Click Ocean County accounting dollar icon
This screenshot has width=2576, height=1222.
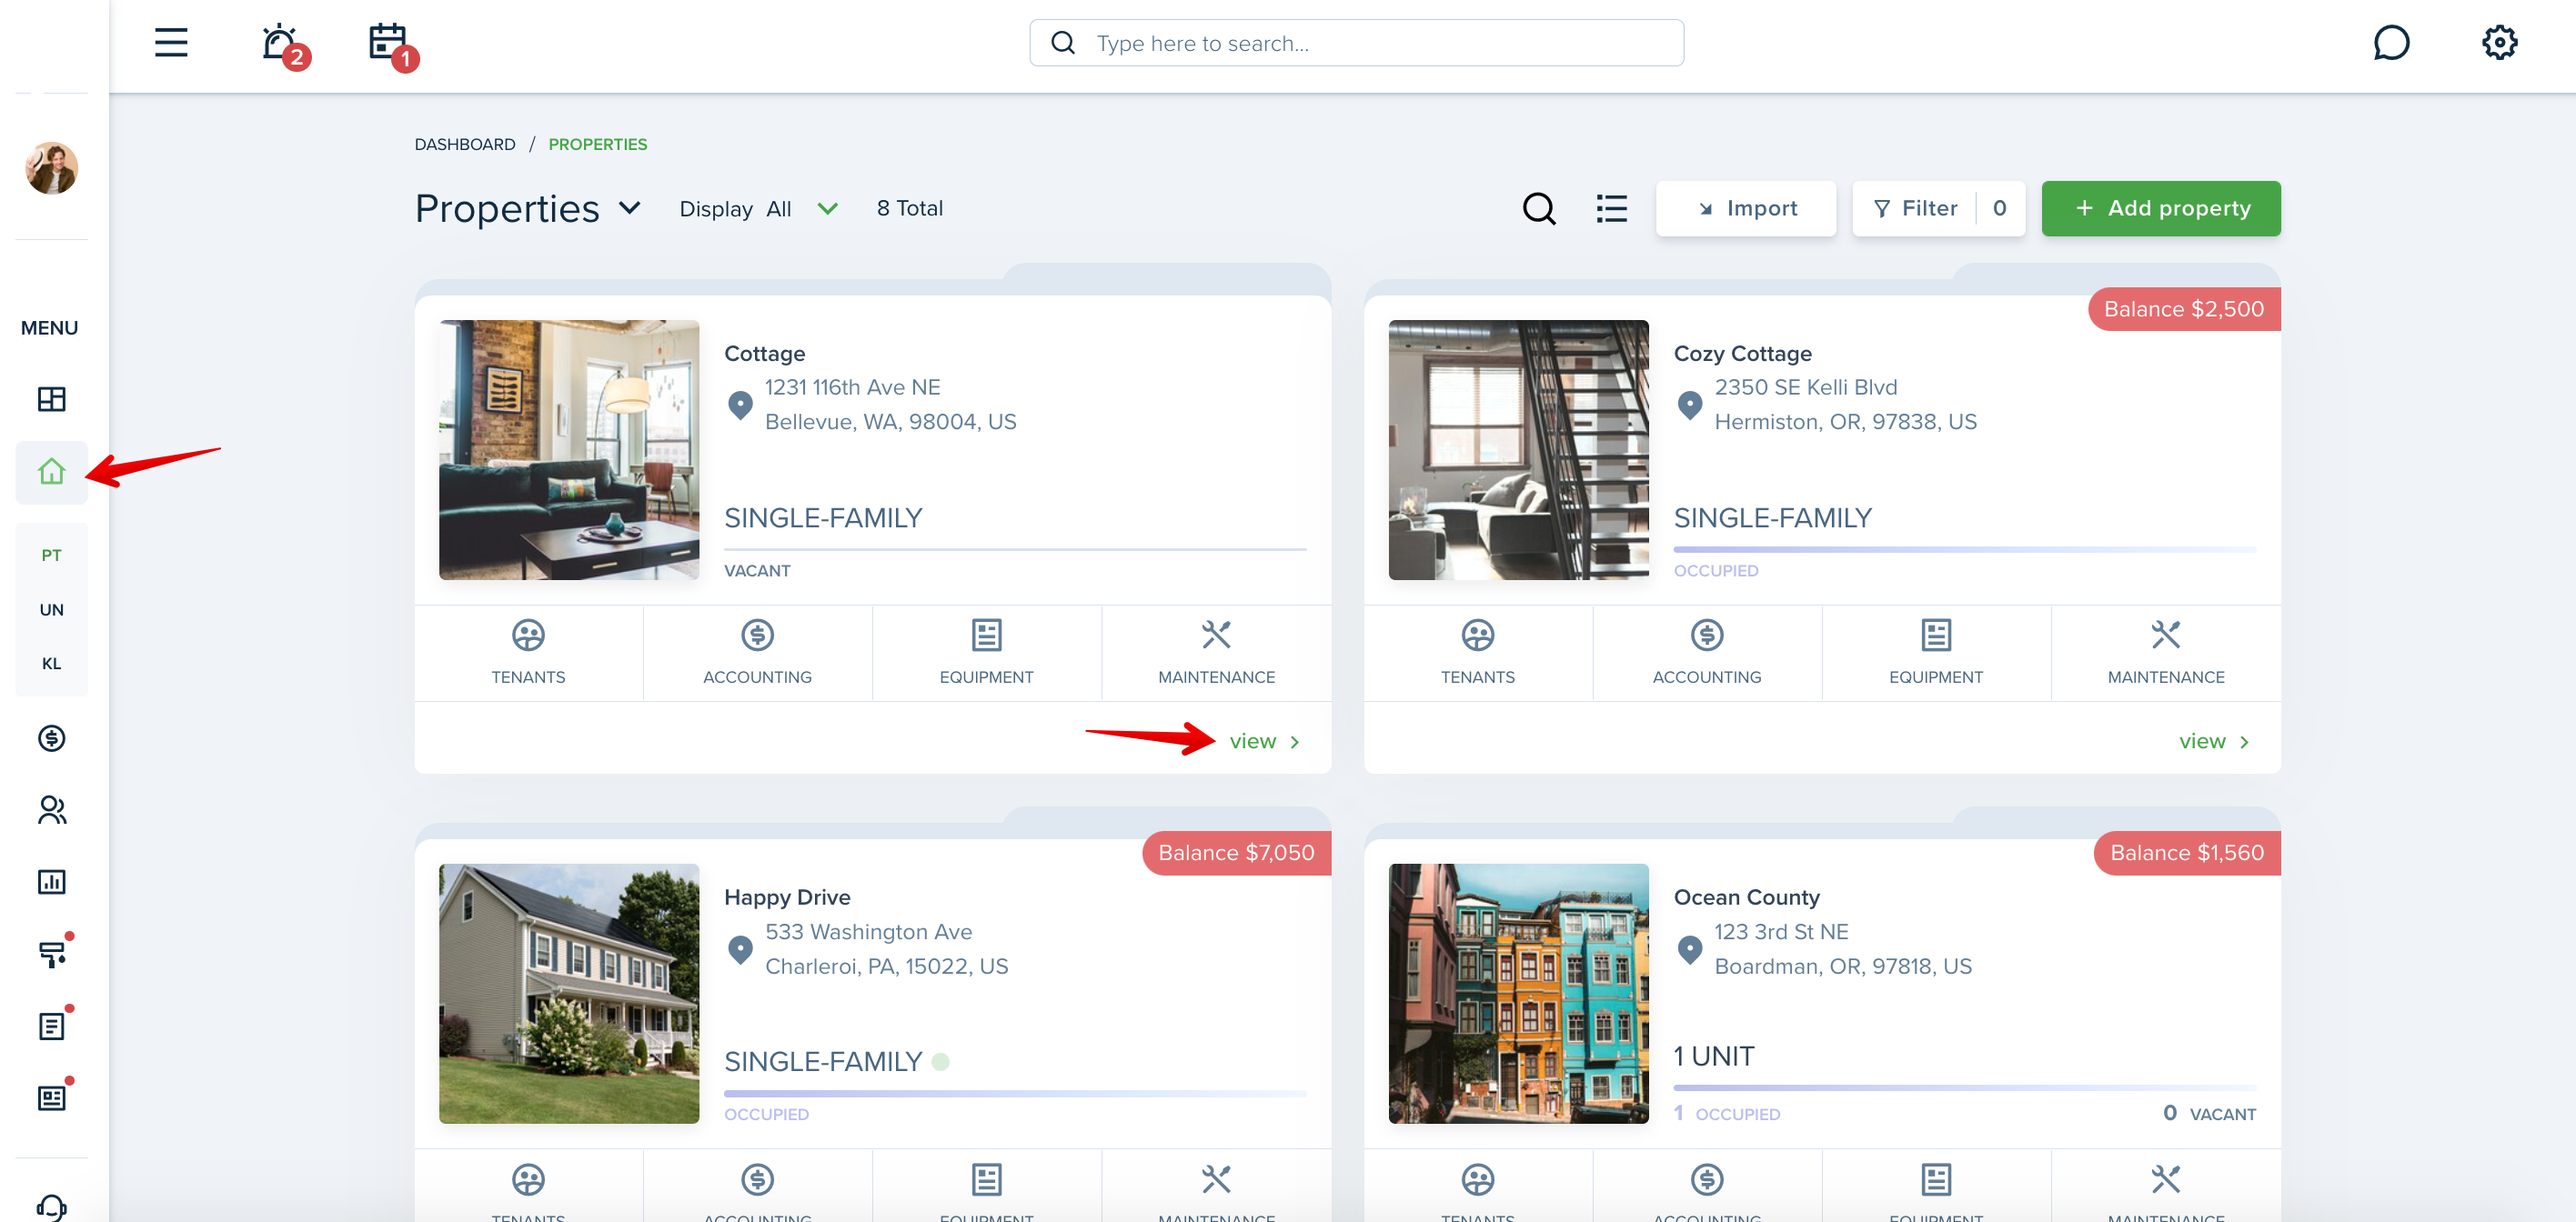pos(1706,1180)
